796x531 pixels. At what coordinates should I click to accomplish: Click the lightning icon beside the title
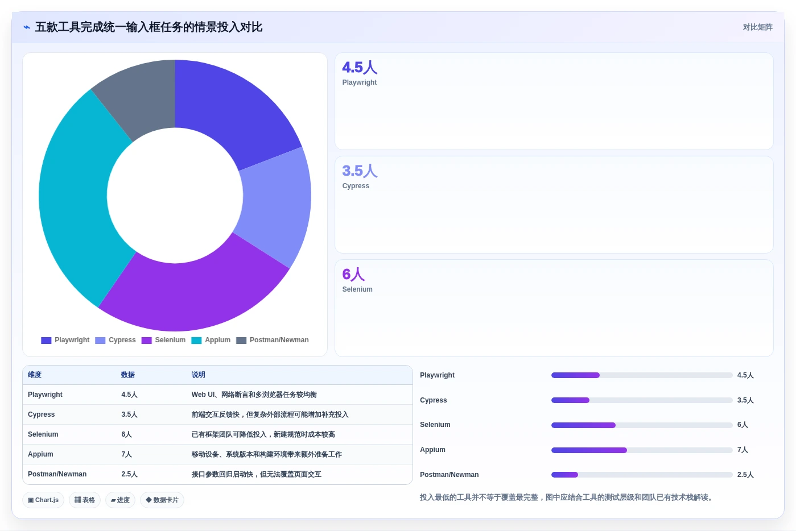[26, 27]
